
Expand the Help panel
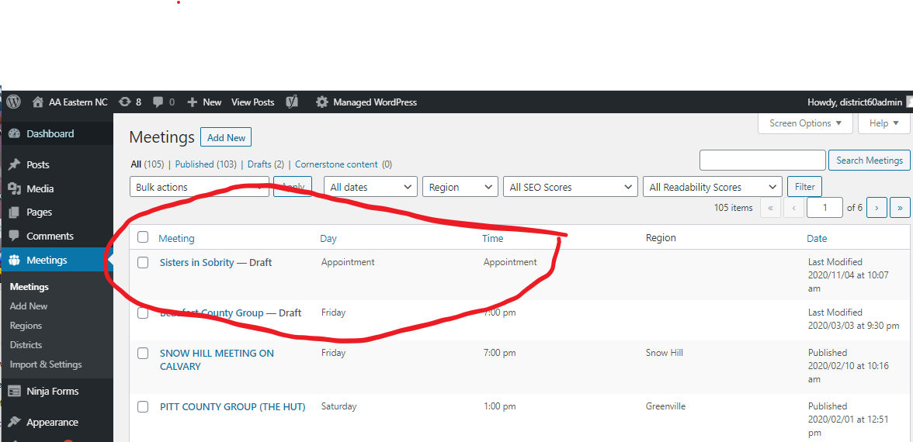(883, 123)
